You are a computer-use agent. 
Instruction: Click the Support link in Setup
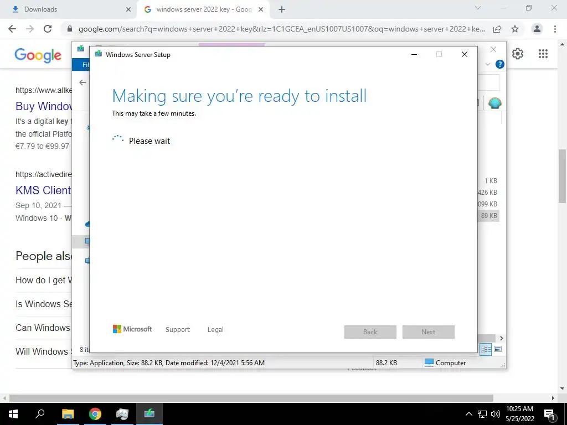178,330
